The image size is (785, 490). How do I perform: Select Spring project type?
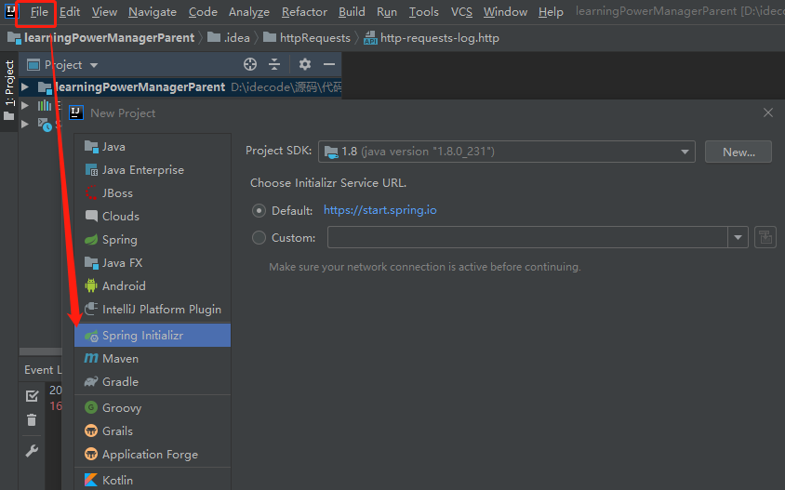[153, 240]
